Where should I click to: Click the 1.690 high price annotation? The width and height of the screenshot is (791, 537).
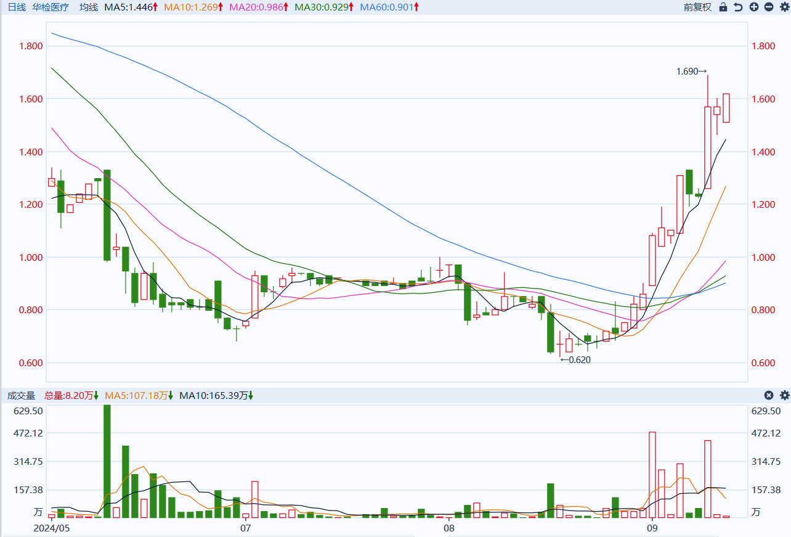click(x=691, y=72)
